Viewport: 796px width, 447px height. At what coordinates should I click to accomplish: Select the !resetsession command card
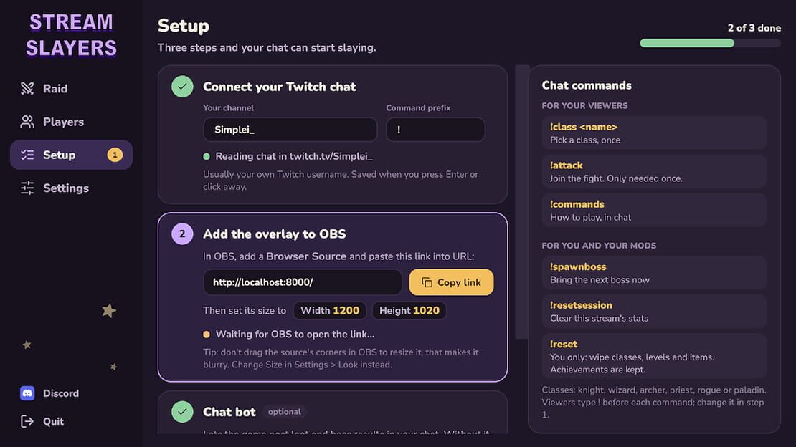coord(654,312)
